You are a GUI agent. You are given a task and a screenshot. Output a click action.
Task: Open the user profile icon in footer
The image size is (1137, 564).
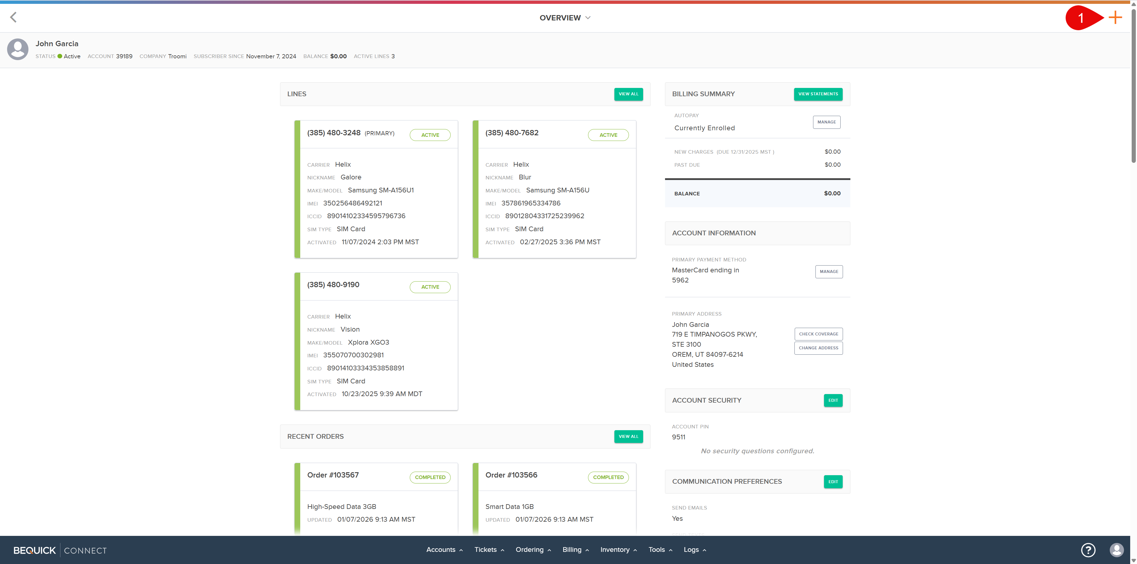(1117, 550)
